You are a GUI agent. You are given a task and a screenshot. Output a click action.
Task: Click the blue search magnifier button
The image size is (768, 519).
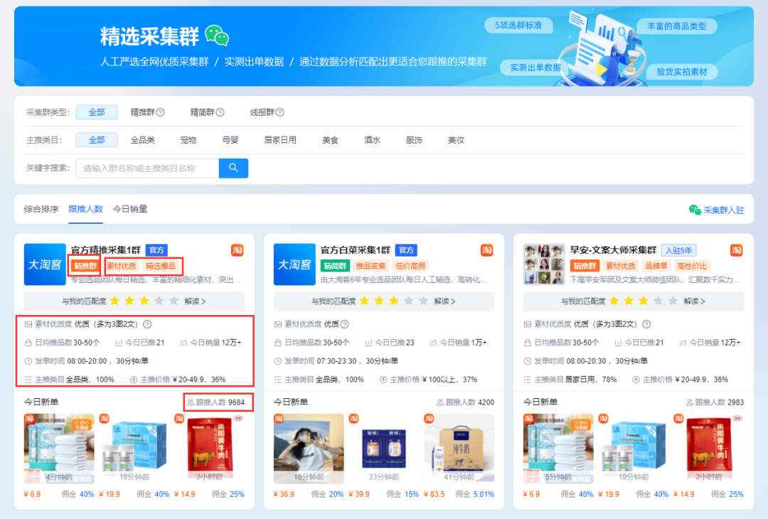[233, 168]
